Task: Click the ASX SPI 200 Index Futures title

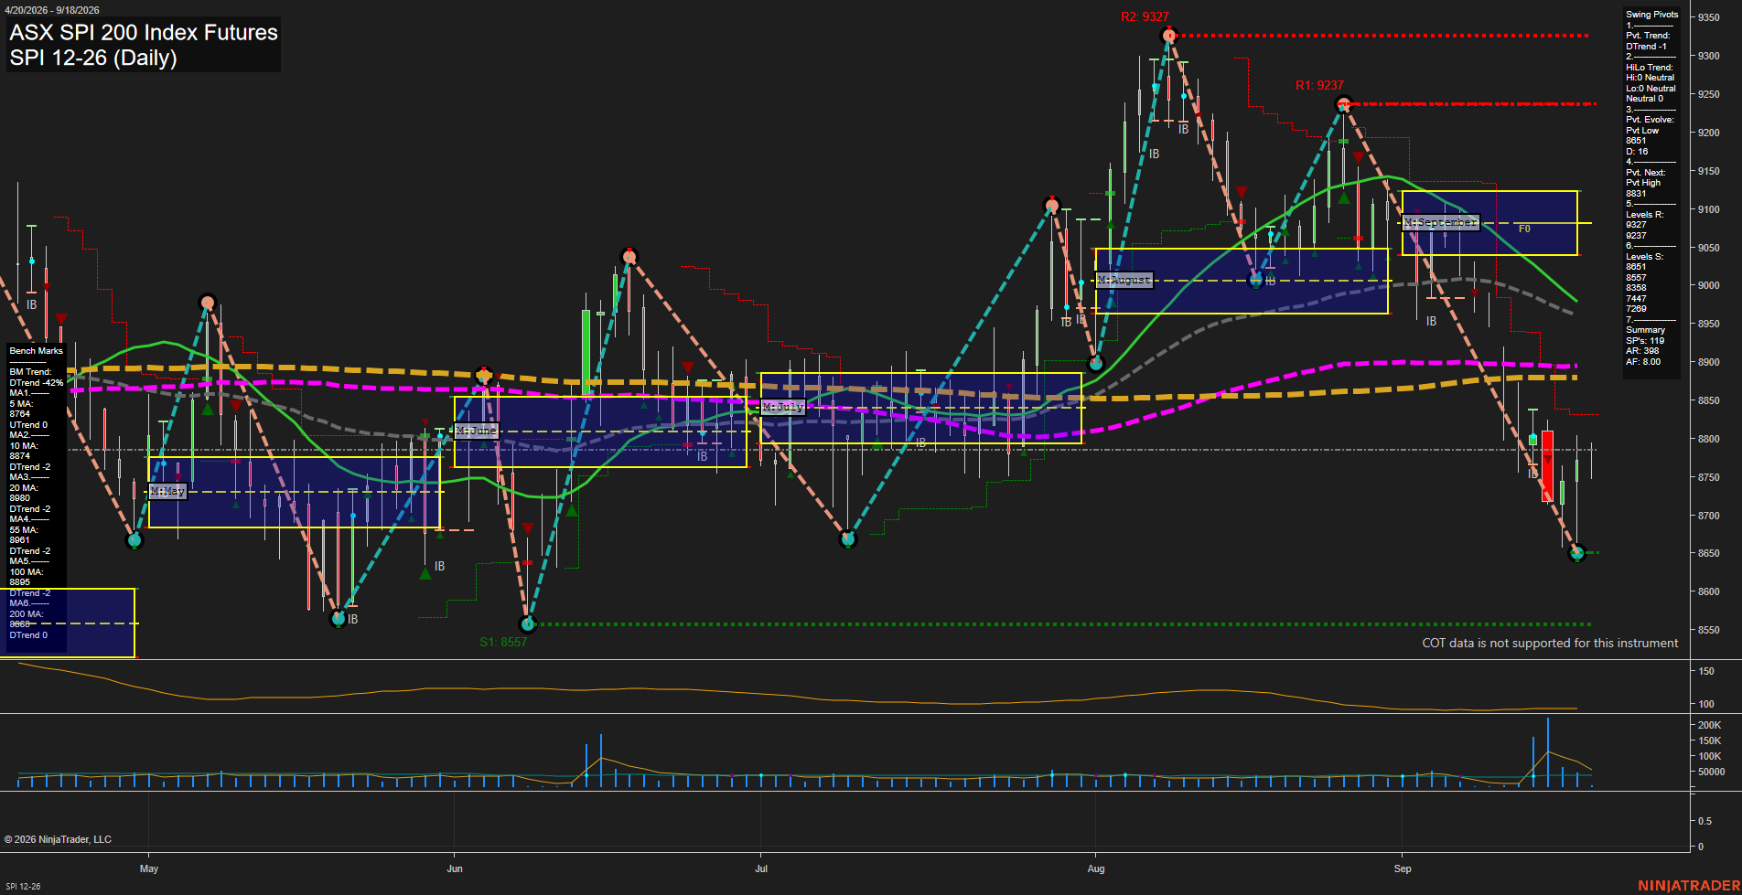Action: coord(144,32)
